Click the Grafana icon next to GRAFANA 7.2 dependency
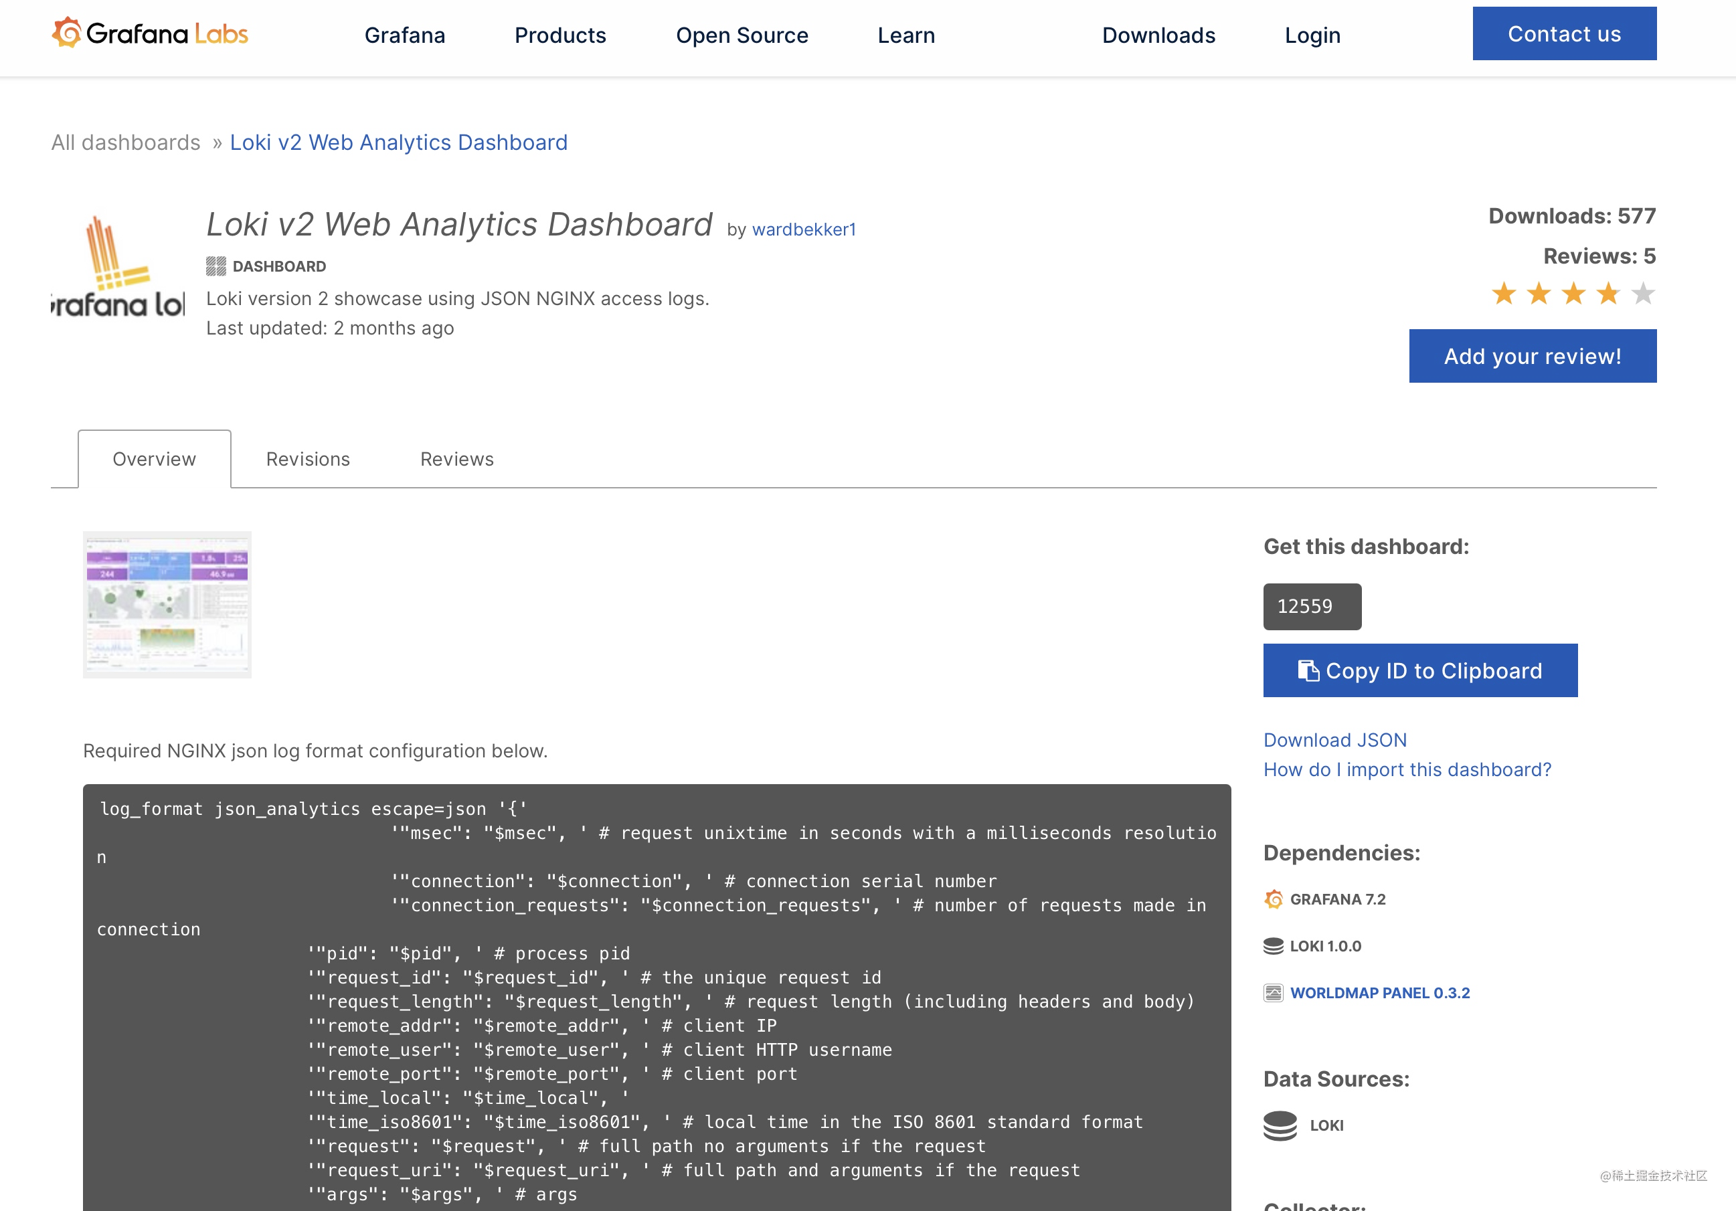This screenshot has width=1736, height=1211. pos(1274,900)
